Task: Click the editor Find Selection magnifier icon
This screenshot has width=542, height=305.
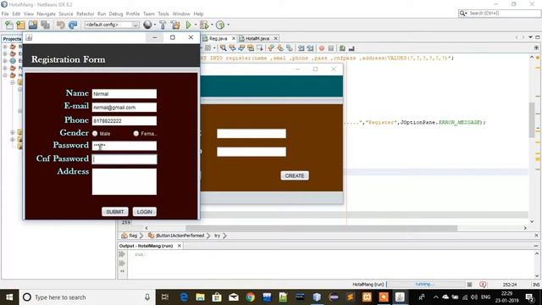Action: point(224,48)
